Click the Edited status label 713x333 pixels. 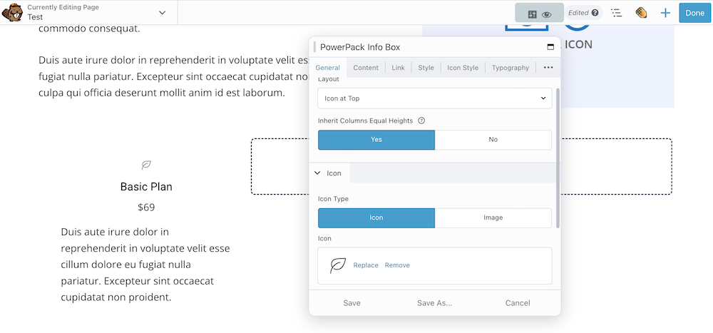[x=578, y=13]
